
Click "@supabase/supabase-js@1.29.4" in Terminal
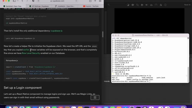(x=127, y=48)
